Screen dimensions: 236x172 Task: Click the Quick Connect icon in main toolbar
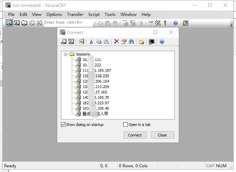(x=17, y=23)
